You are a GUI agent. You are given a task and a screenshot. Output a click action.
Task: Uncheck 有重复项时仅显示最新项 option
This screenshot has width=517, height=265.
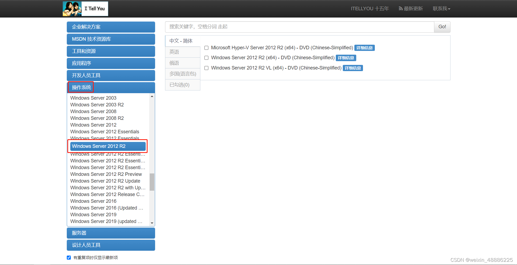coord(69,257)
